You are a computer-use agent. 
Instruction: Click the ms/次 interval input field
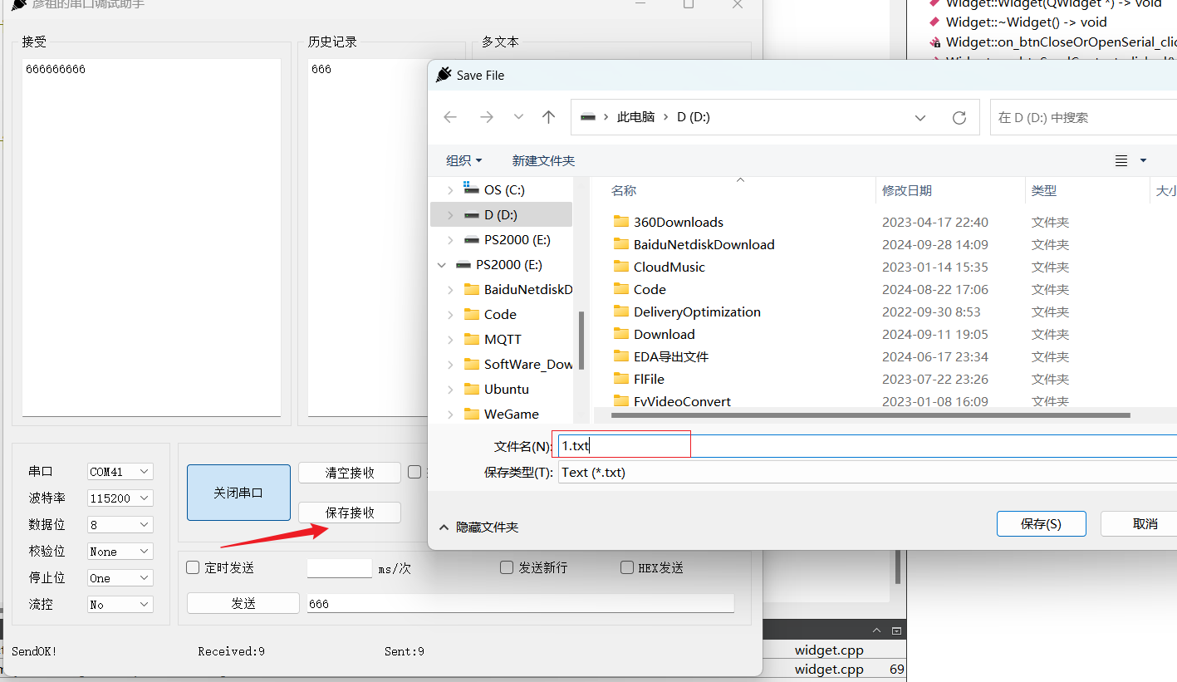coord(340,568)
